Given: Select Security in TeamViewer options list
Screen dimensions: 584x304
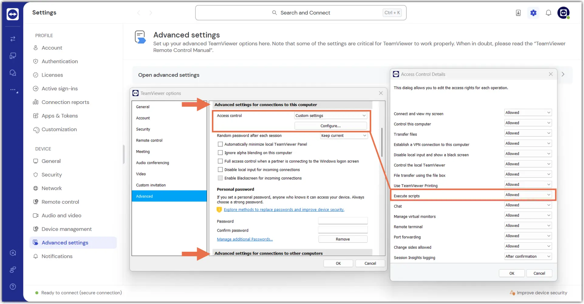Looking at the screenshot, I should (169, 129).
